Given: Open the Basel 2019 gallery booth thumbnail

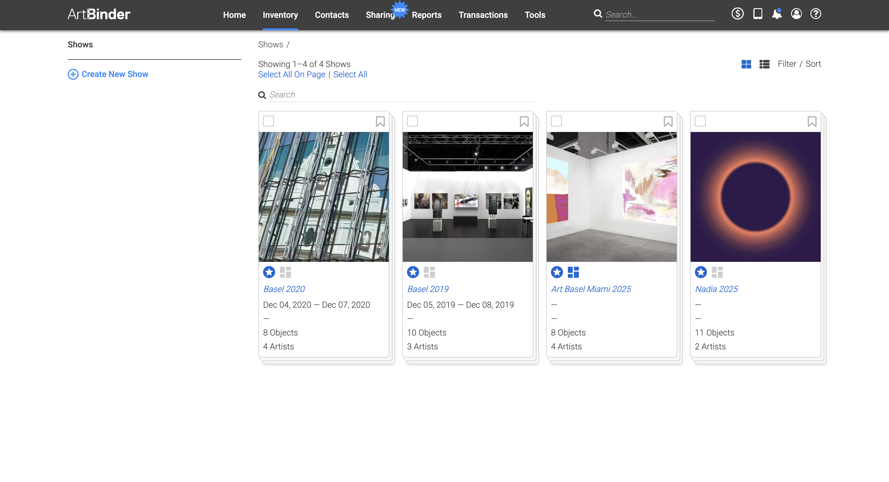Looking at the screenshot, I should (x=467, y=197).
